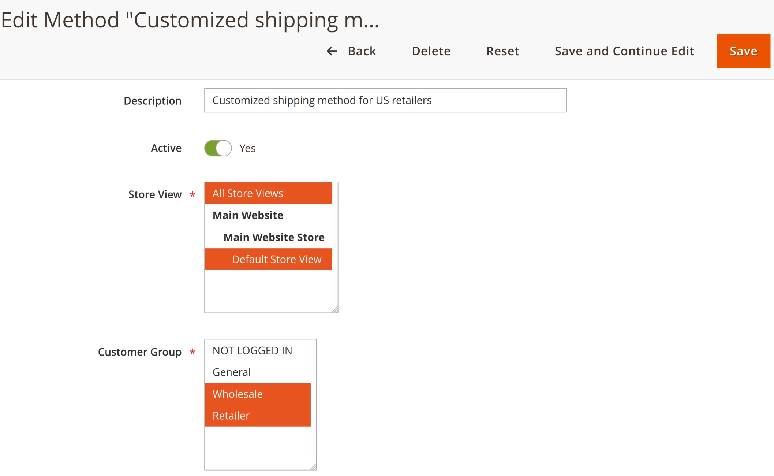This screenshot has width=774, height=476.
Task: Reset the form changes
Action: 502,51
